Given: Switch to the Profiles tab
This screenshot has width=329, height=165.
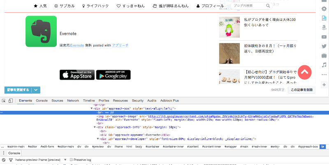Looking at the screenshot, I should (104, 101).
